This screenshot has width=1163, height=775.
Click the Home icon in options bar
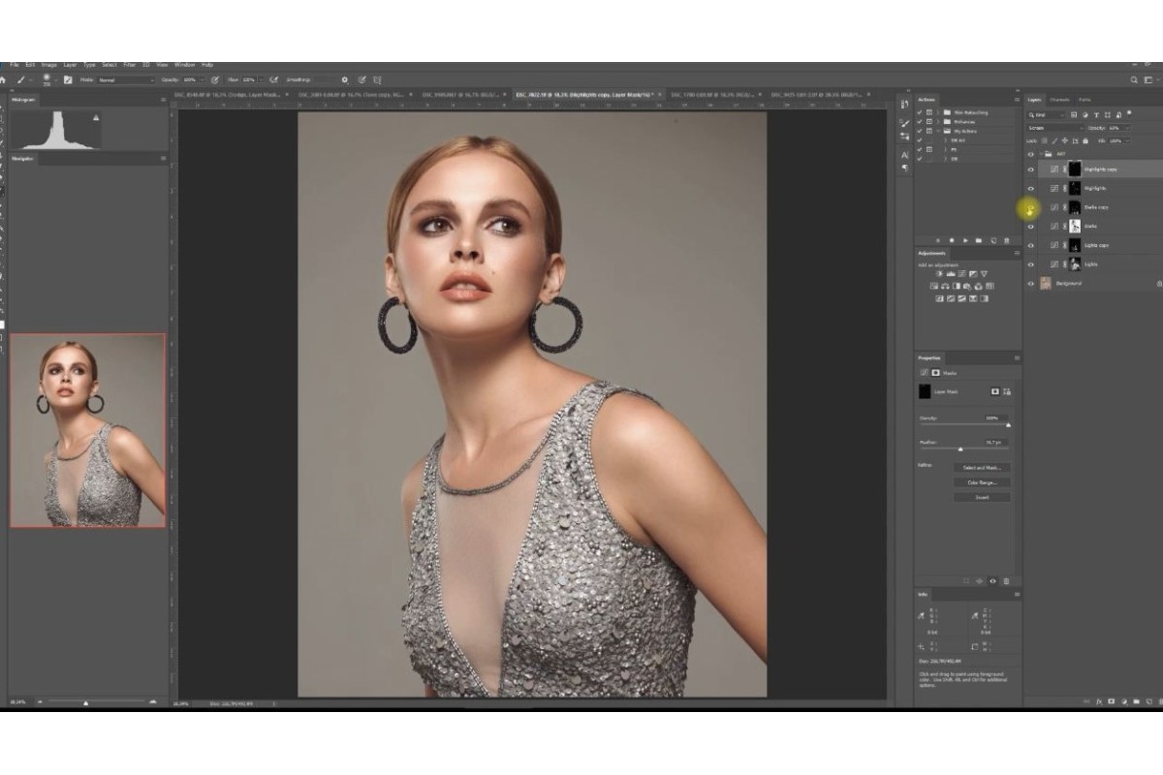point(5,79)
